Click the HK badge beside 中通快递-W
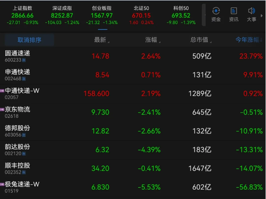The image size is (266, 199). [2, 91]
